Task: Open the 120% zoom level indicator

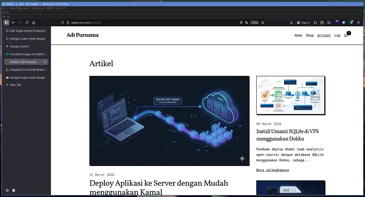Action: (254, 22)
